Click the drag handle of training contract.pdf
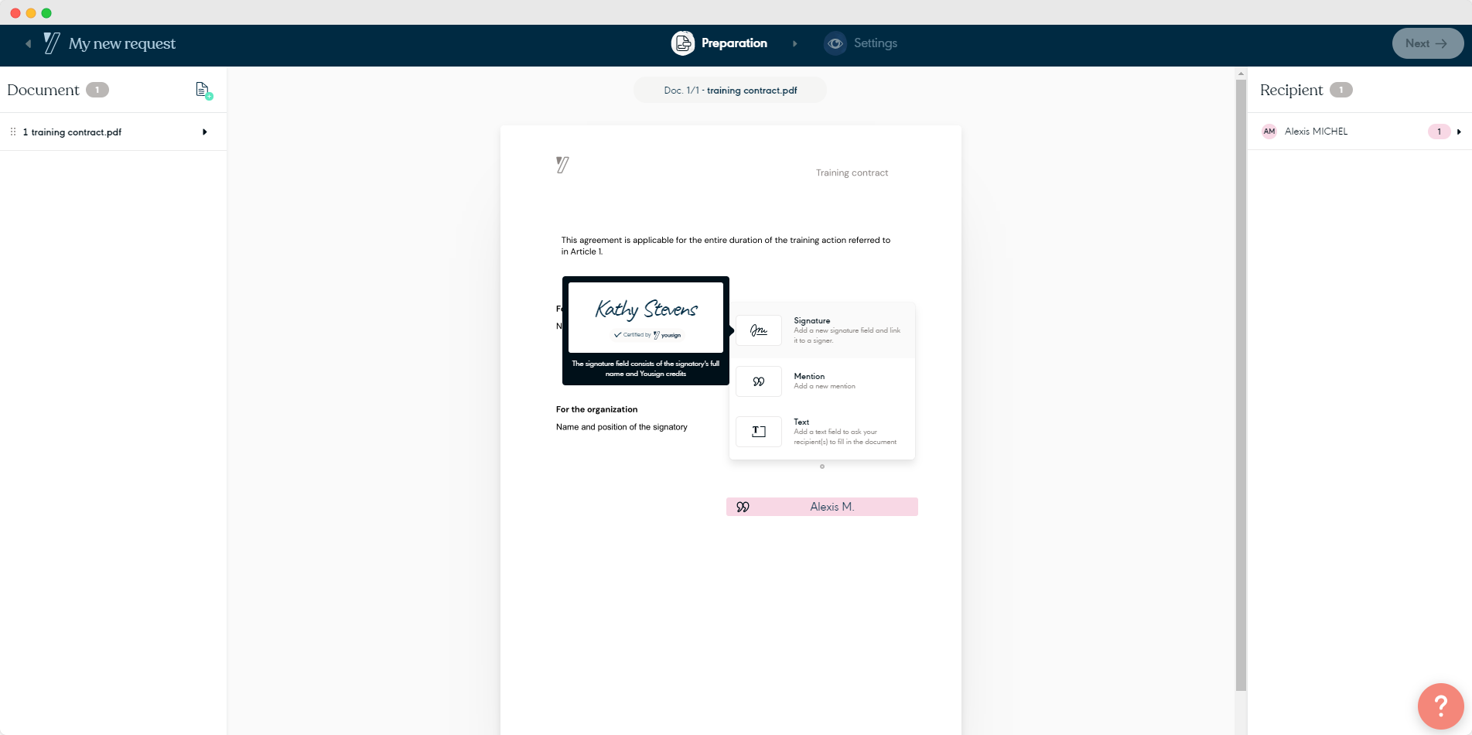Screen dimensions: 1472x735 13,132
